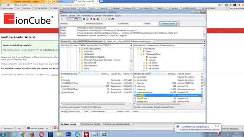The height and width of the screenshot is (137, 244).
Task: Select the ioncube folder in local file list
Action: (67, 80)
